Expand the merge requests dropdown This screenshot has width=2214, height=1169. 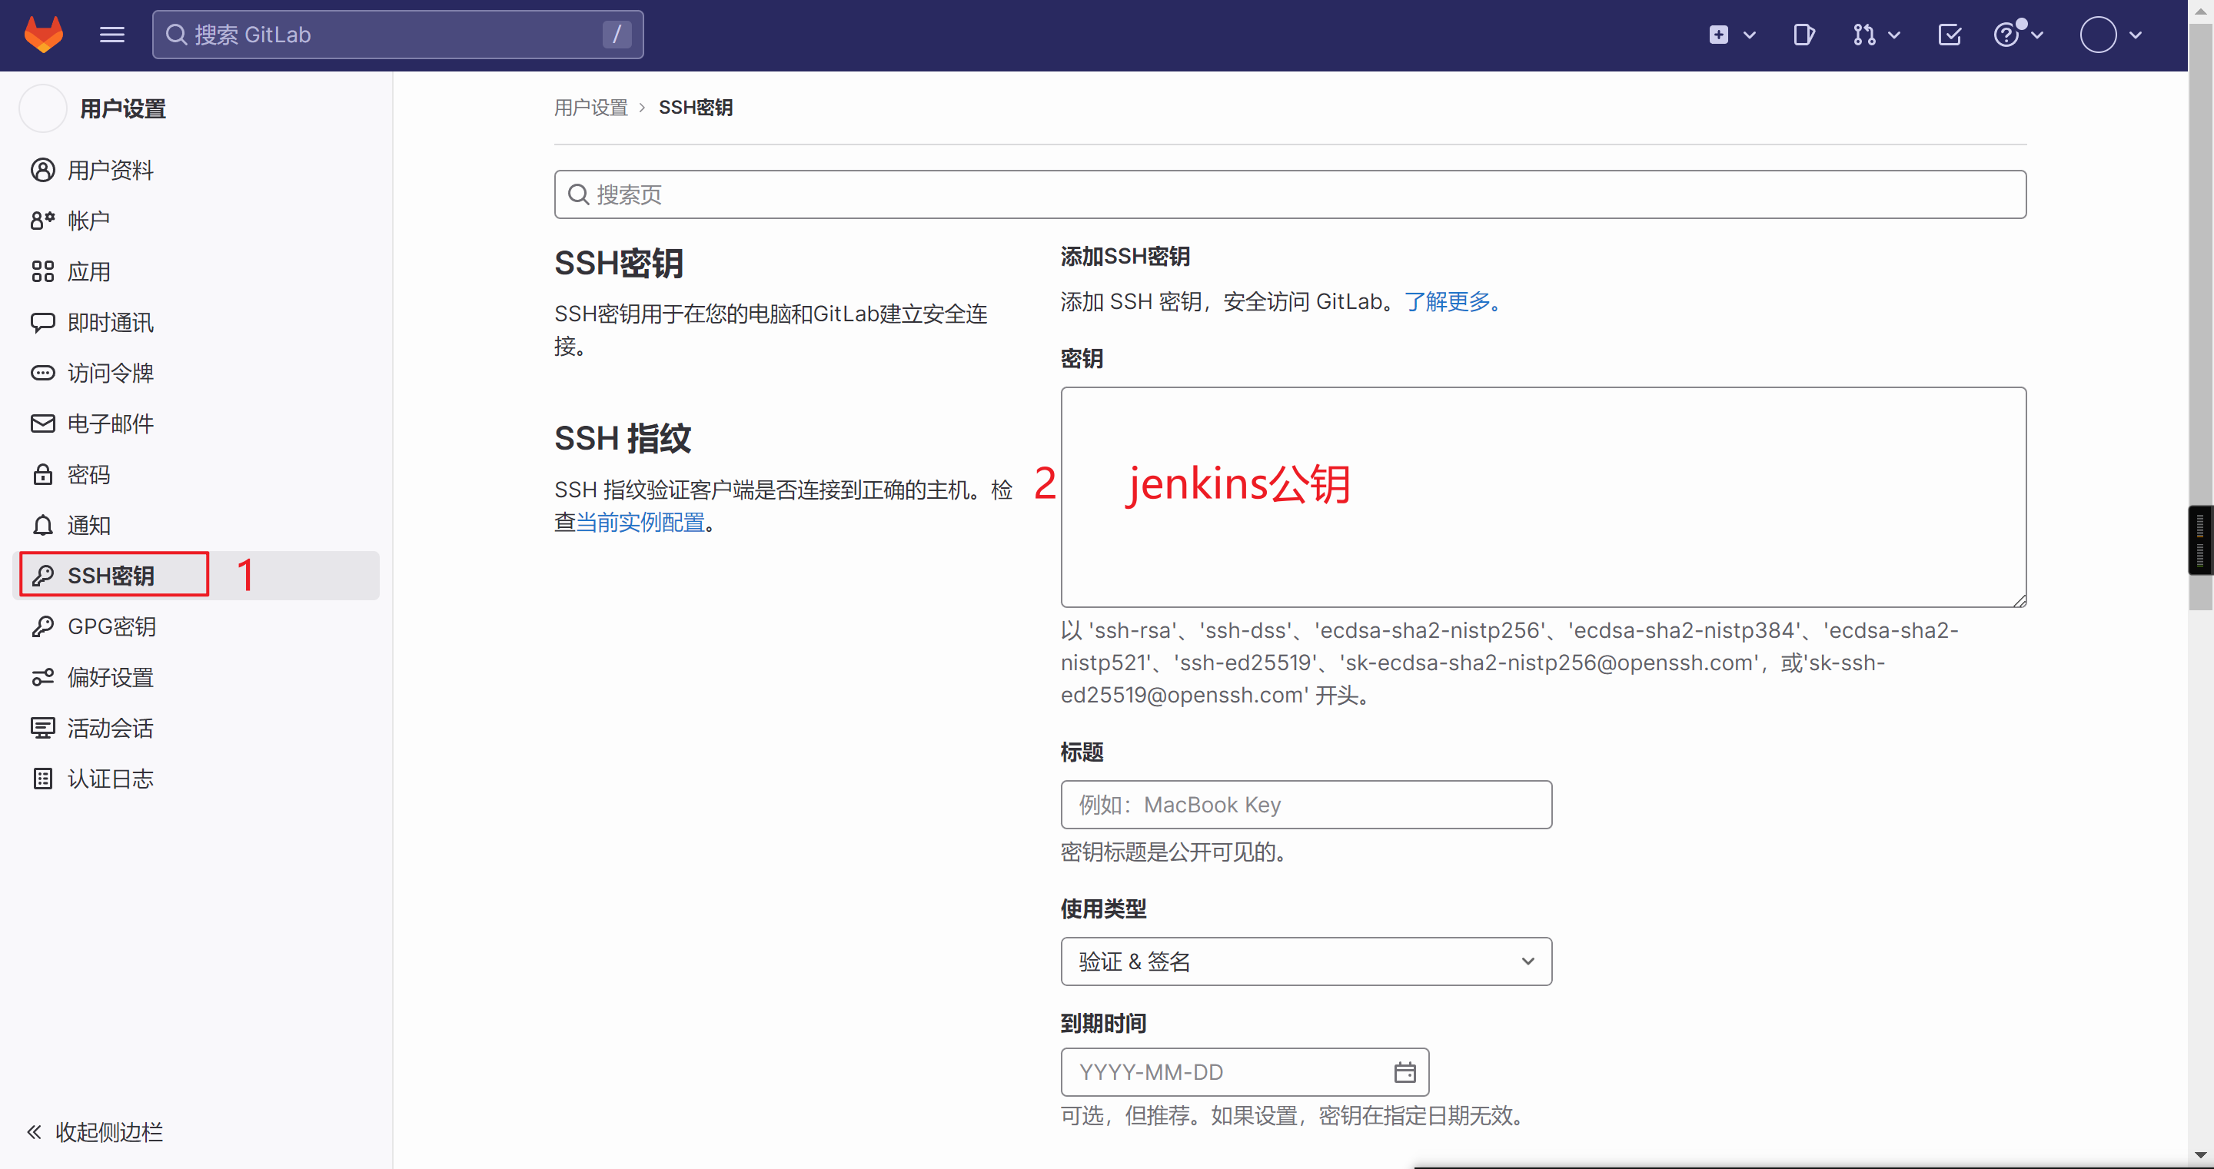(1876, 35)
